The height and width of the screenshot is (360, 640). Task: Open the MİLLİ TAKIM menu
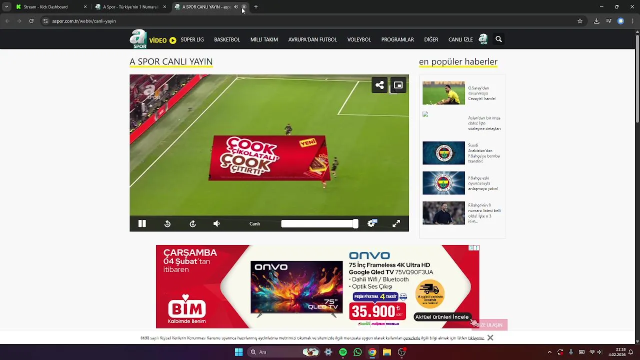coord(264,39)
